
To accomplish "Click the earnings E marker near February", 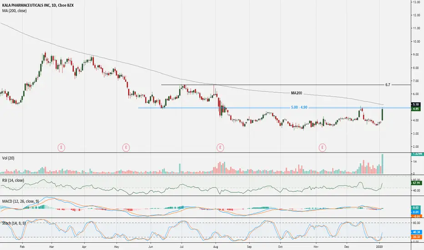I will click(61, 148).
